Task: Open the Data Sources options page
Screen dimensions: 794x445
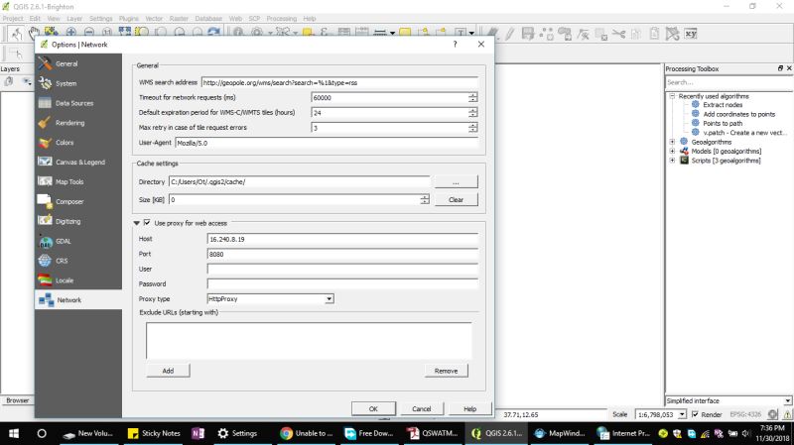Action: tap(78, 103)
